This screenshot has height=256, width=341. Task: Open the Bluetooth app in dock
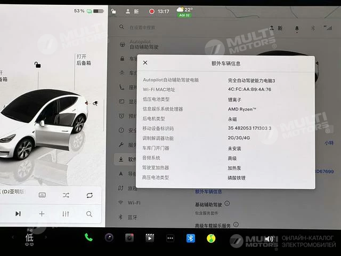[x=191, y=238]
